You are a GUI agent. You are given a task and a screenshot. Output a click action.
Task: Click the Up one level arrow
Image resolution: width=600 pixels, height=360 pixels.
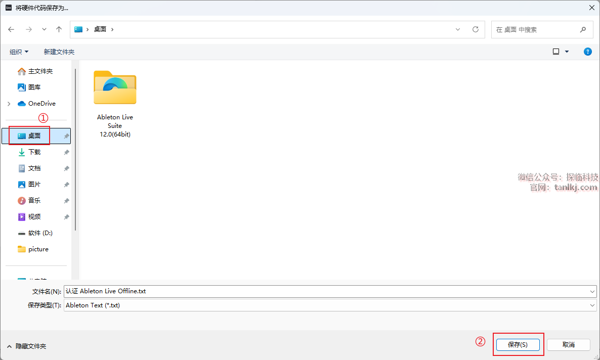pos(59,29)
